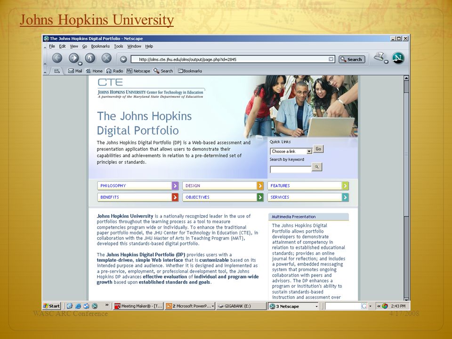The height and width of the screenshot is (339, 452).
Task: Click Home in the personal toolbar
Action: click(x=94, y=71)
